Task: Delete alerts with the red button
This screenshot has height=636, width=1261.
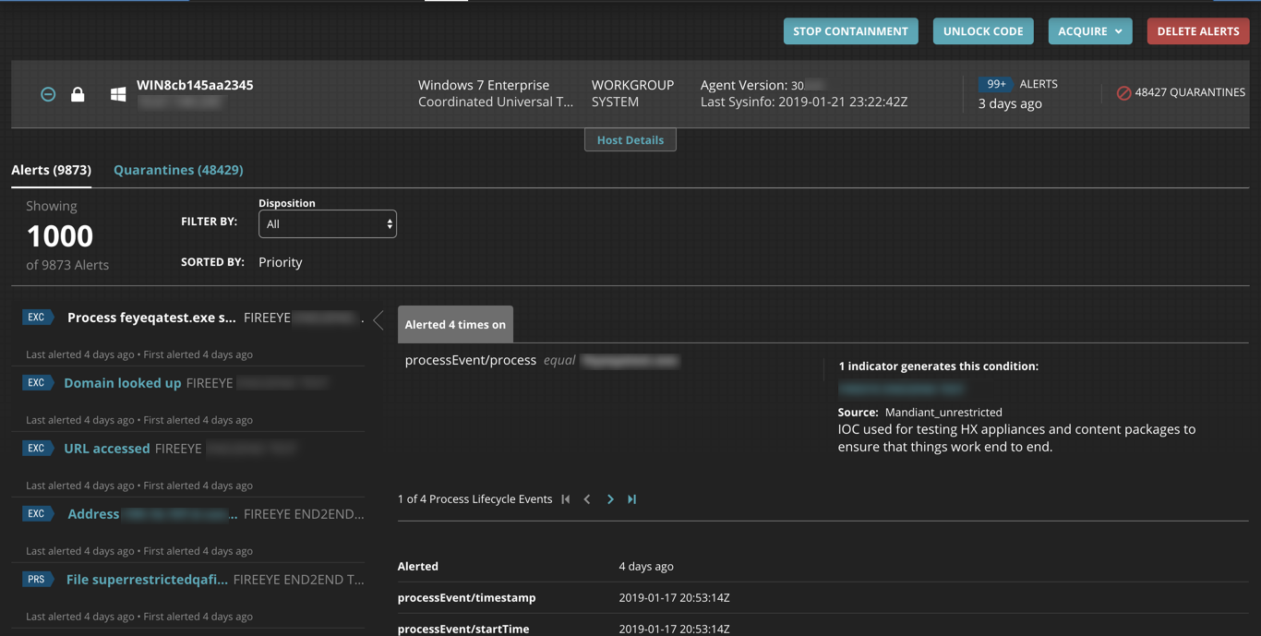Action: pos(1198,31)
